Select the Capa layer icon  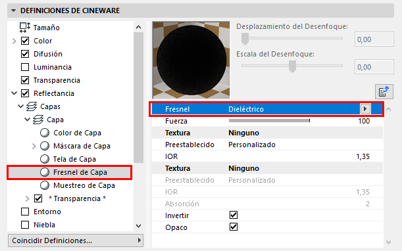point(38,120)
